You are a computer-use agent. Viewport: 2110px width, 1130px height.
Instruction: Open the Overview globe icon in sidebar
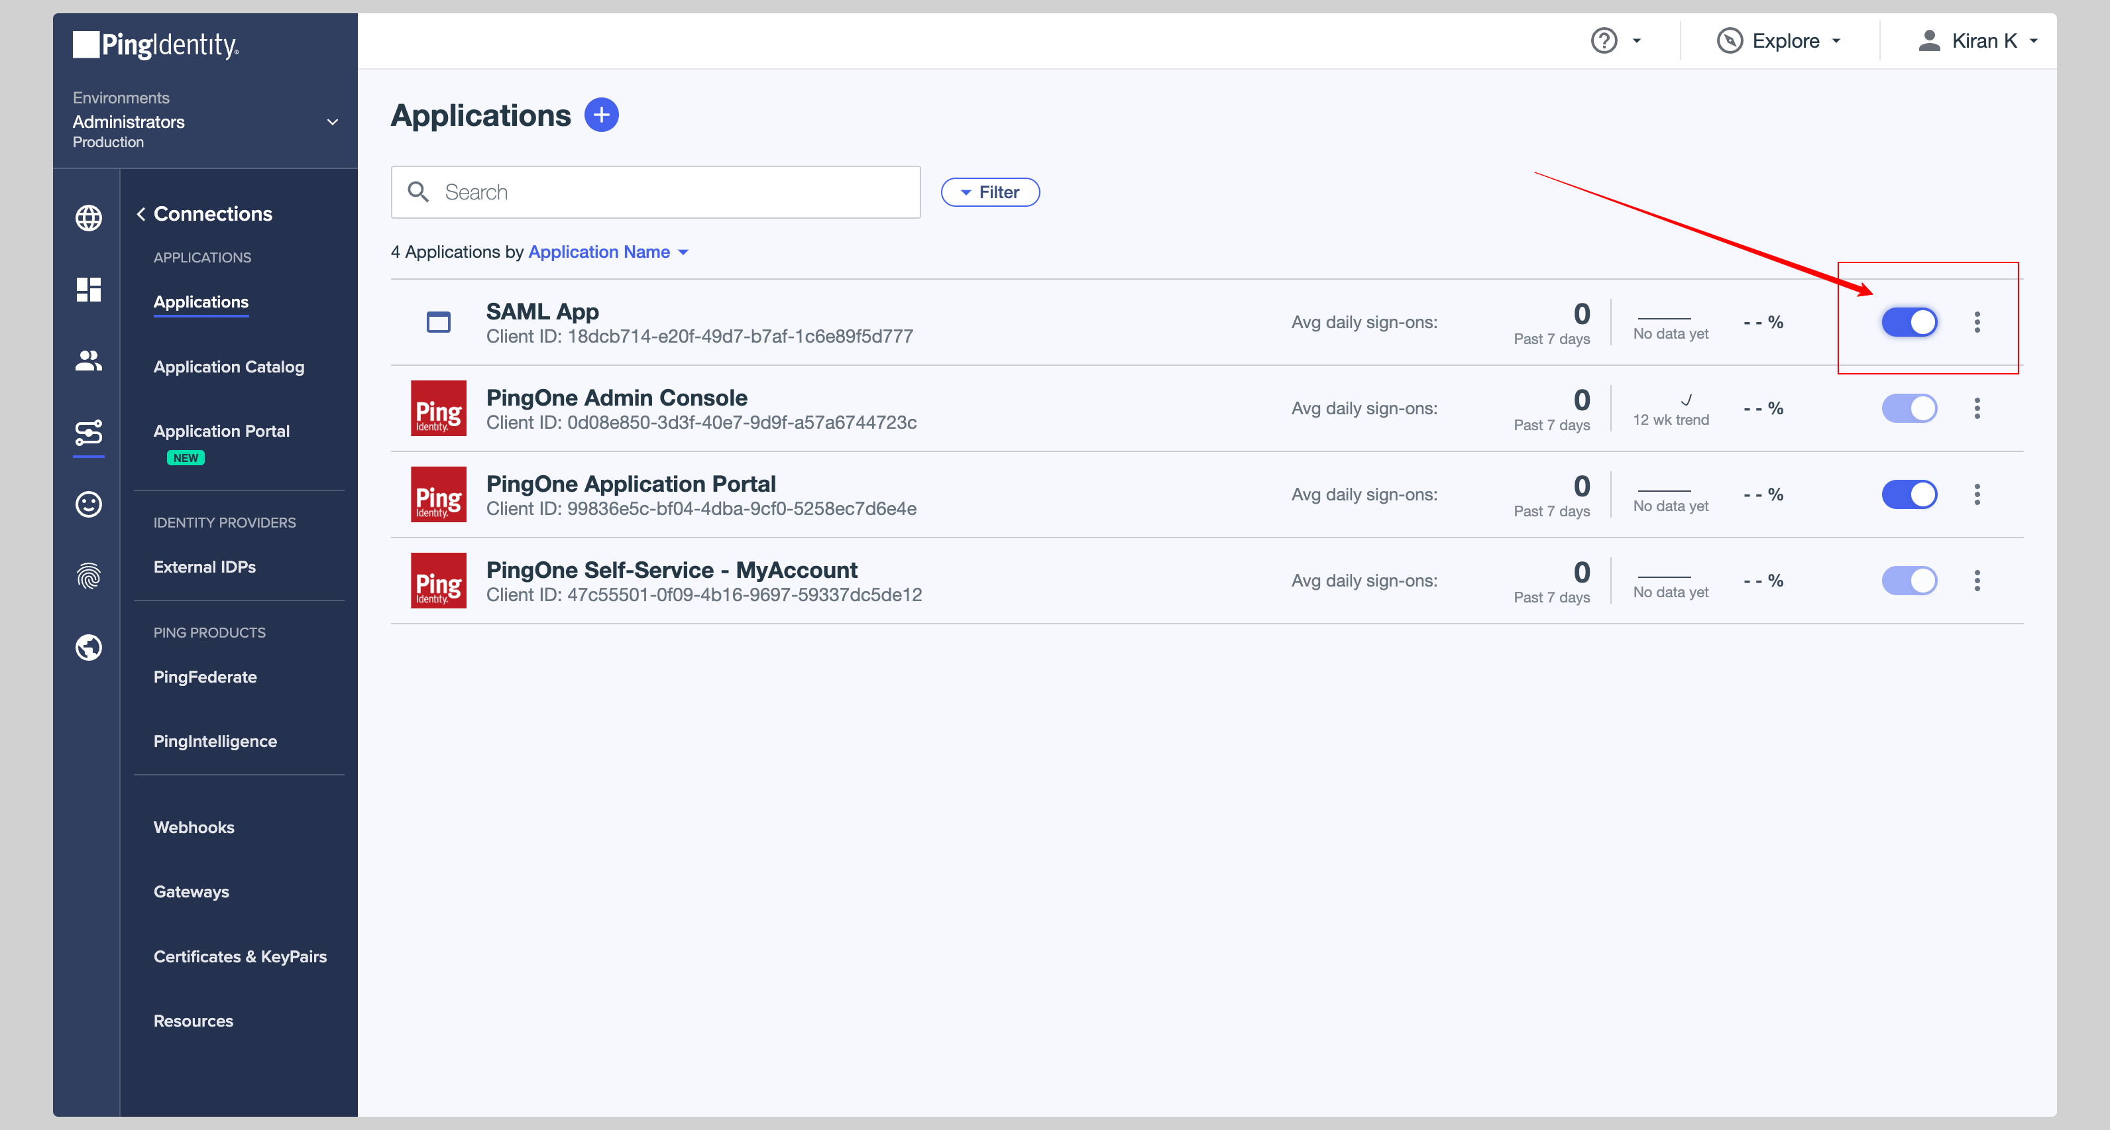coord(87,217)
